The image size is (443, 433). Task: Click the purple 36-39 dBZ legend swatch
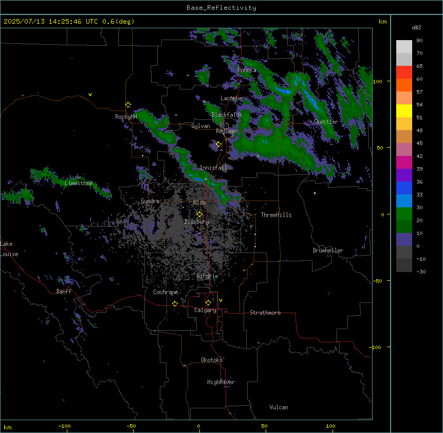[404, 175]
